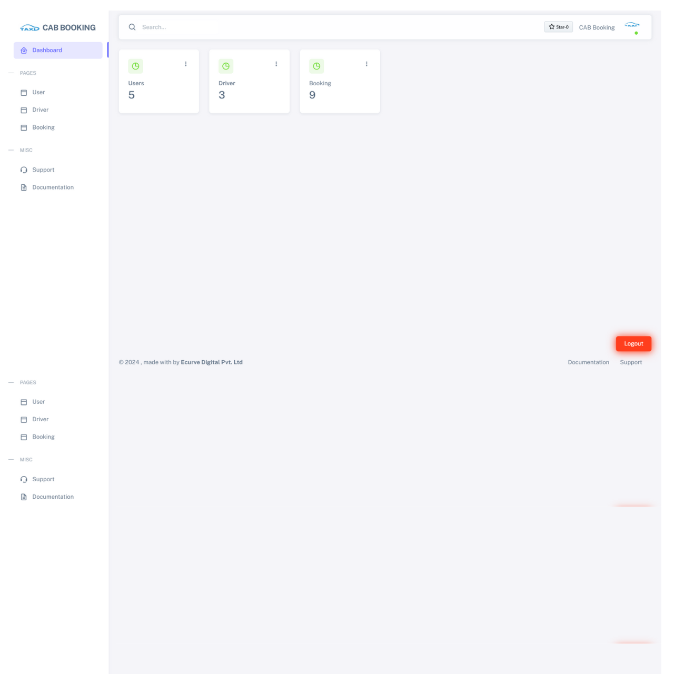674x674 pixels.
Task: Click the Star-0 button
Action: 558,27
